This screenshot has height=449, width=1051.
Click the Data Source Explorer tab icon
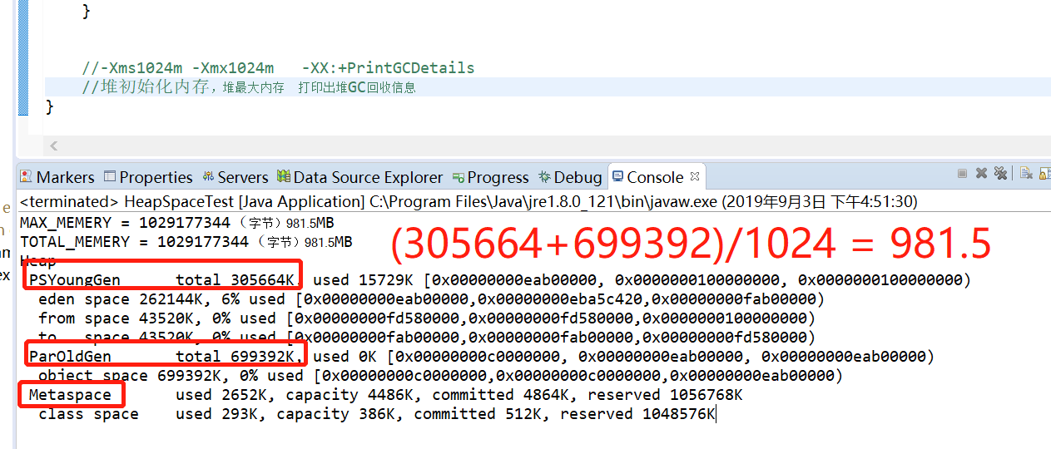coord(284,177)
